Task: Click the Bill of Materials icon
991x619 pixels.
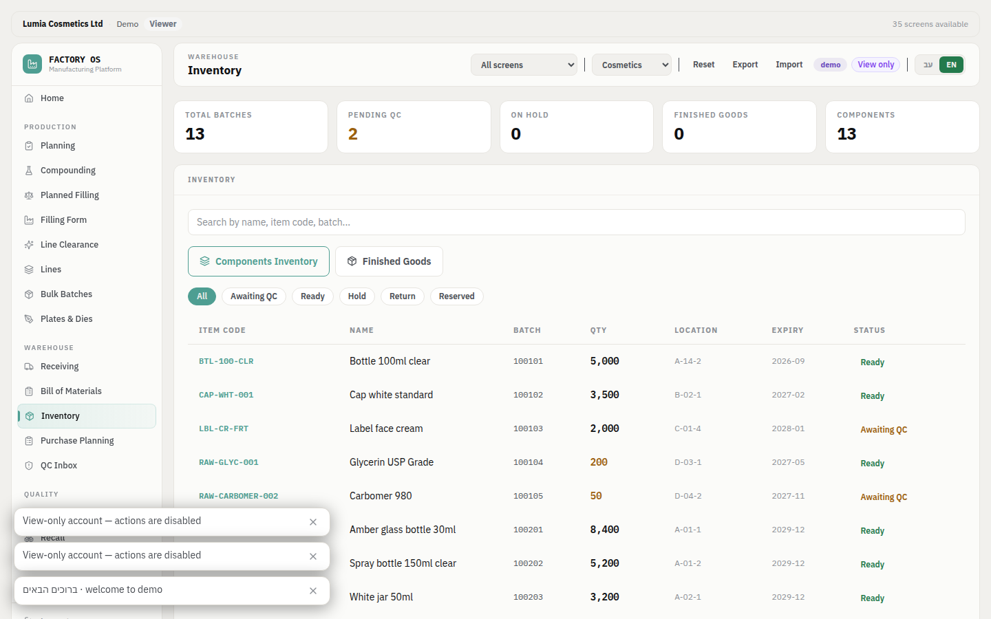Action: point(29,391)
